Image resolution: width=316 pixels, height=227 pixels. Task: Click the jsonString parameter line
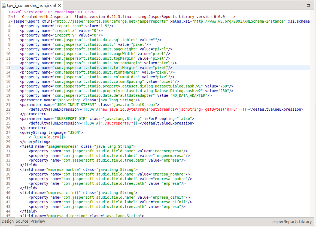pyautogui.click(x=80, y=100)
